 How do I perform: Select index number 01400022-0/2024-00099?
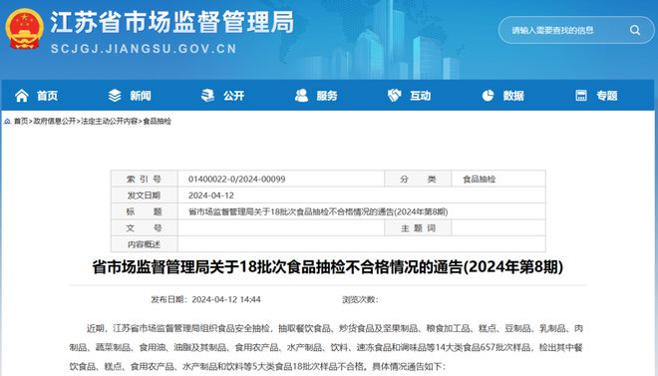pyautogui.click(x=236, y=180)
